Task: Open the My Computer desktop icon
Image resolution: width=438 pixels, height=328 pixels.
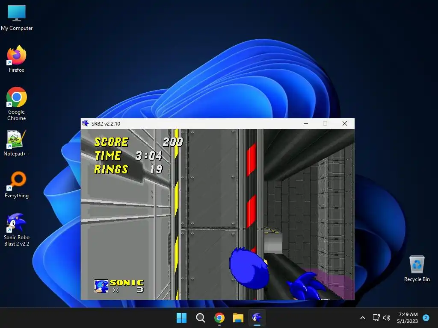Action: [17, 18]
